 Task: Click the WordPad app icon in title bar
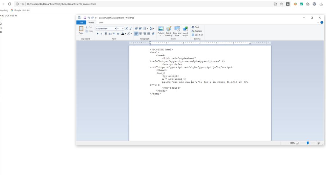click(79, 18)
